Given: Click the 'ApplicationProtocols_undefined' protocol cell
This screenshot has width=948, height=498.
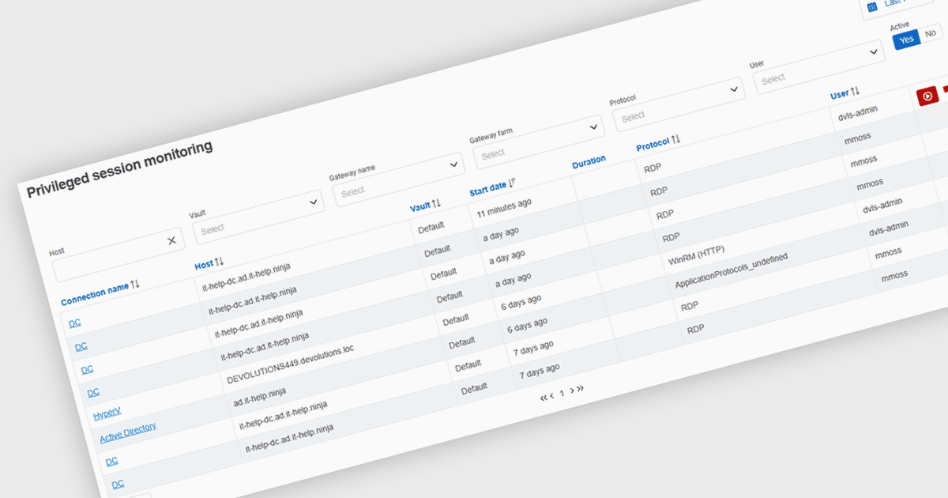Looking at the screenshot, I should 731,270.
